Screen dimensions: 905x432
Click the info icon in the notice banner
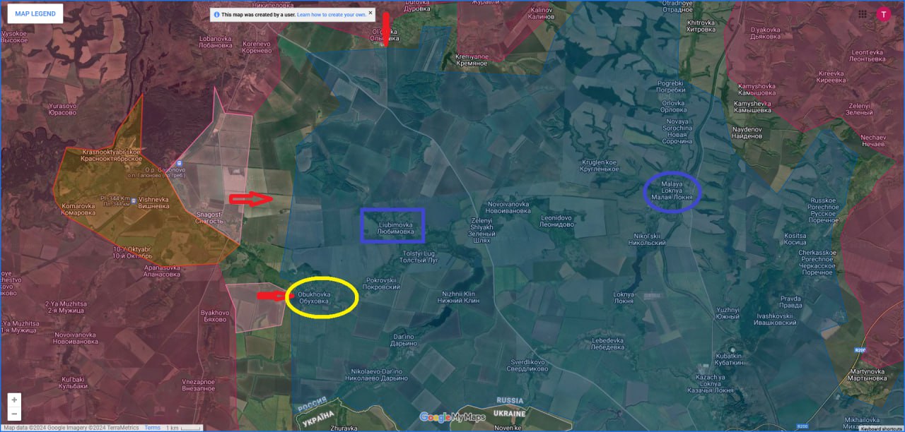(x=216, y=14)
